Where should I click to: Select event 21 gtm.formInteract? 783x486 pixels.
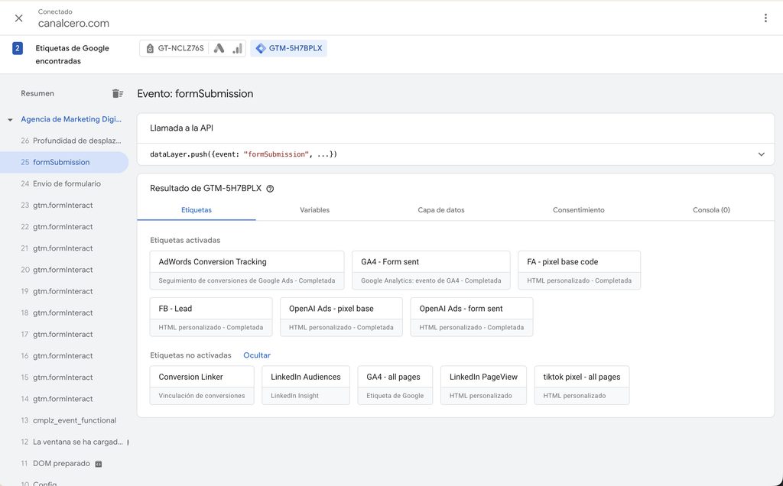(x=64, y=248)
